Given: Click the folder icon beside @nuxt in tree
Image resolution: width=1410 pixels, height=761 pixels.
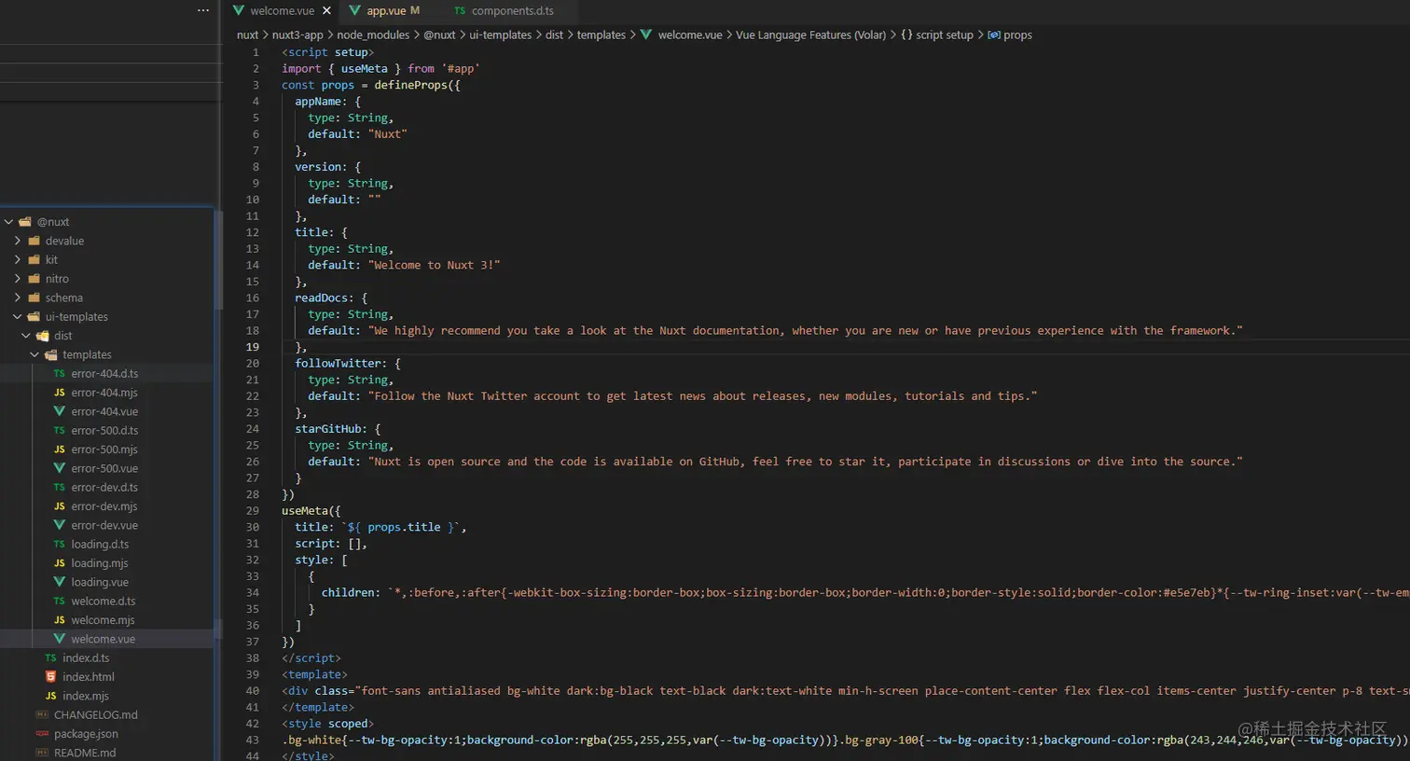Looking at the screenshot, I should click(25, 222).
